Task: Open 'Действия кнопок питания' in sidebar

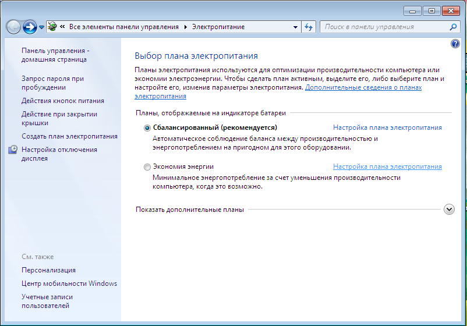Action: click(63, 101)
